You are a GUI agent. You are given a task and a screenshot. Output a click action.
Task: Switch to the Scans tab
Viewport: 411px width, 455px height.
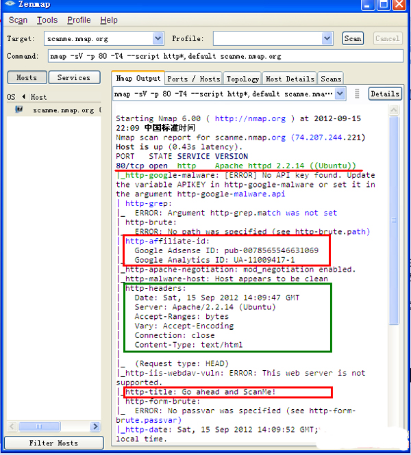tap(331, 79)
